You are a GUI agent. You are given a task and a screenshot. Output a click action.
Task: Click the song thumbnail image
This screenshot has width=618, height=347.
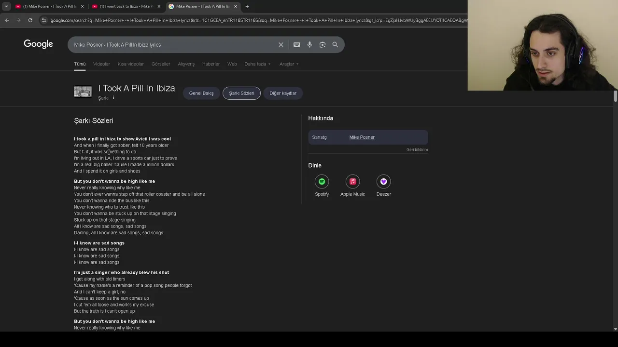tap(83, 92)
